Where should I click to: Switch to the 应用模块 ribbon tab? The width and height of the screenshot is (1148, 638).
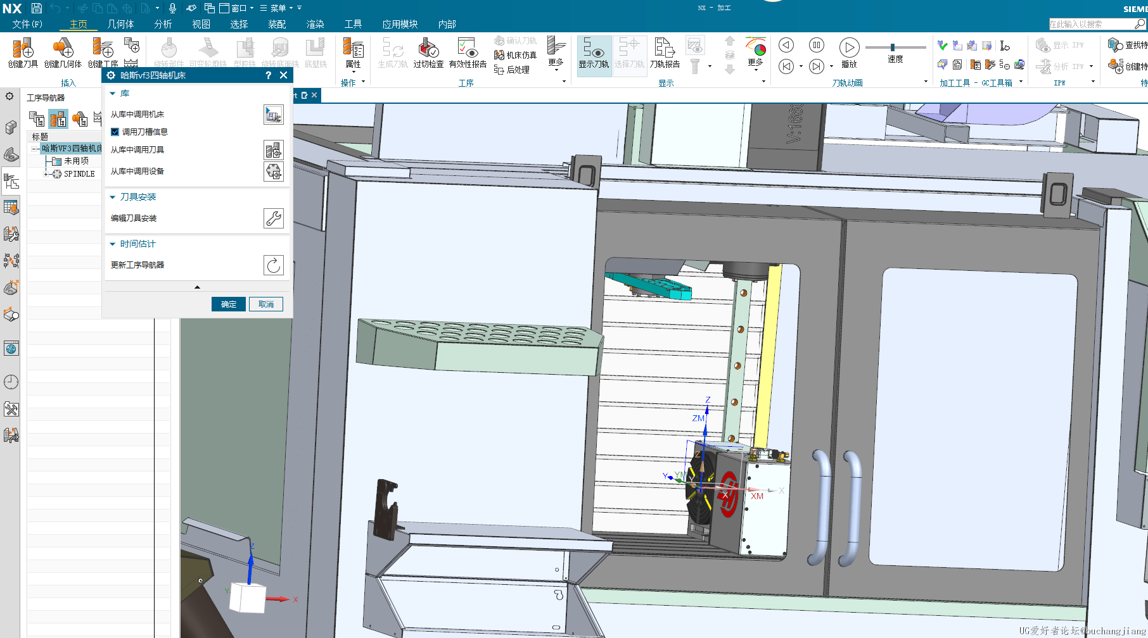400,24
